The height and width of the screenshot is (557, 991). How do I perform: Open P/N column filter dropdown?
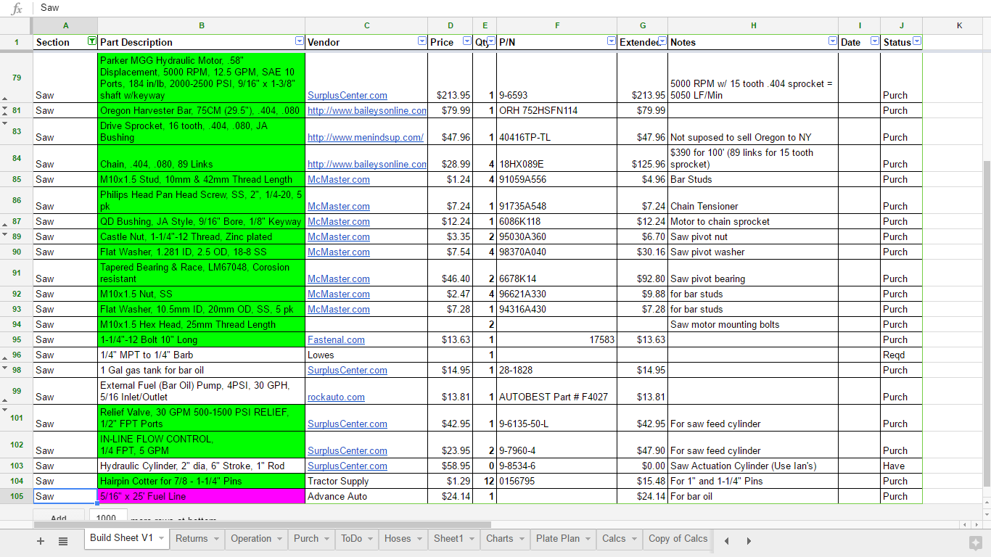(612, 41)
